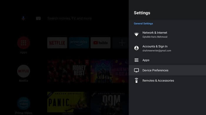This screenshot has width=206, height=115.
Task: Open the red Apps launcher circle
Action: tap(24, 43)
